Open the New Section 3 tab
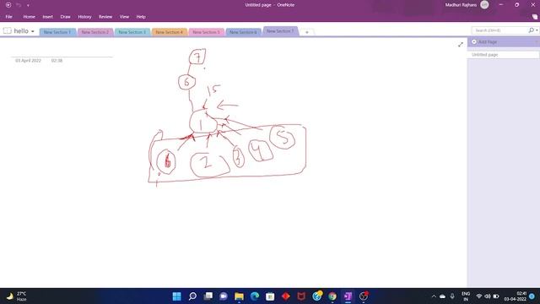The width and height of the screenshot is (540, 304). (x=132, y=32)
